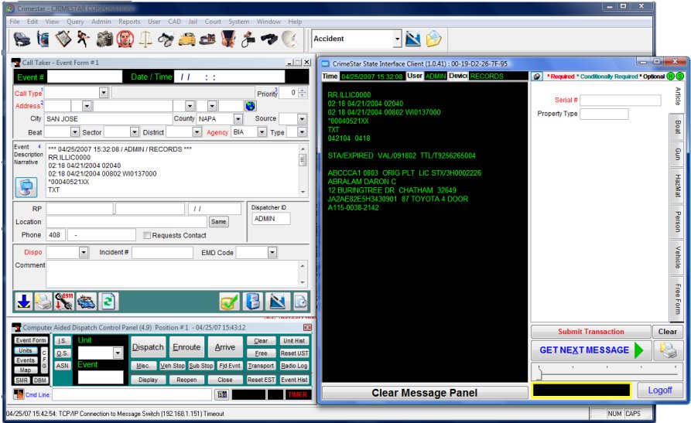Open the Accident dropdown in toolbar
Screen dimensions: 691x423
[397, 39]
